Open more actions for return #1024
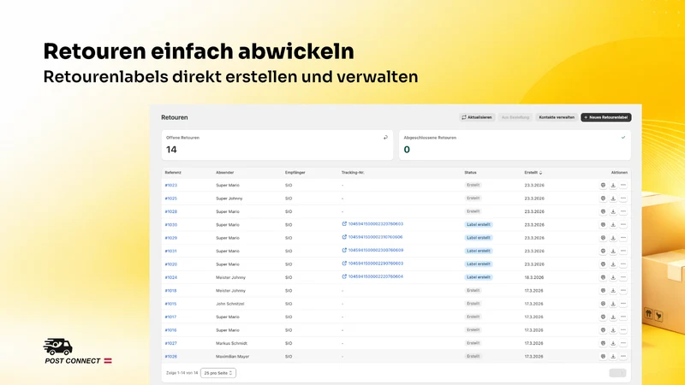Viewport: 685px width, 385px height. pos(623,277)
